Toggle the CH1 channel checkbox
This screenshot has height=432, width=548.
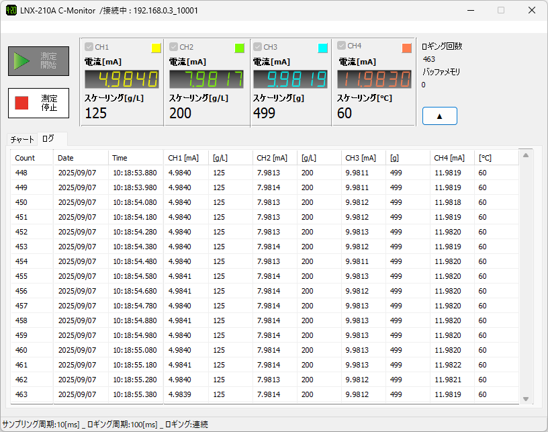[x=89, y=47]
